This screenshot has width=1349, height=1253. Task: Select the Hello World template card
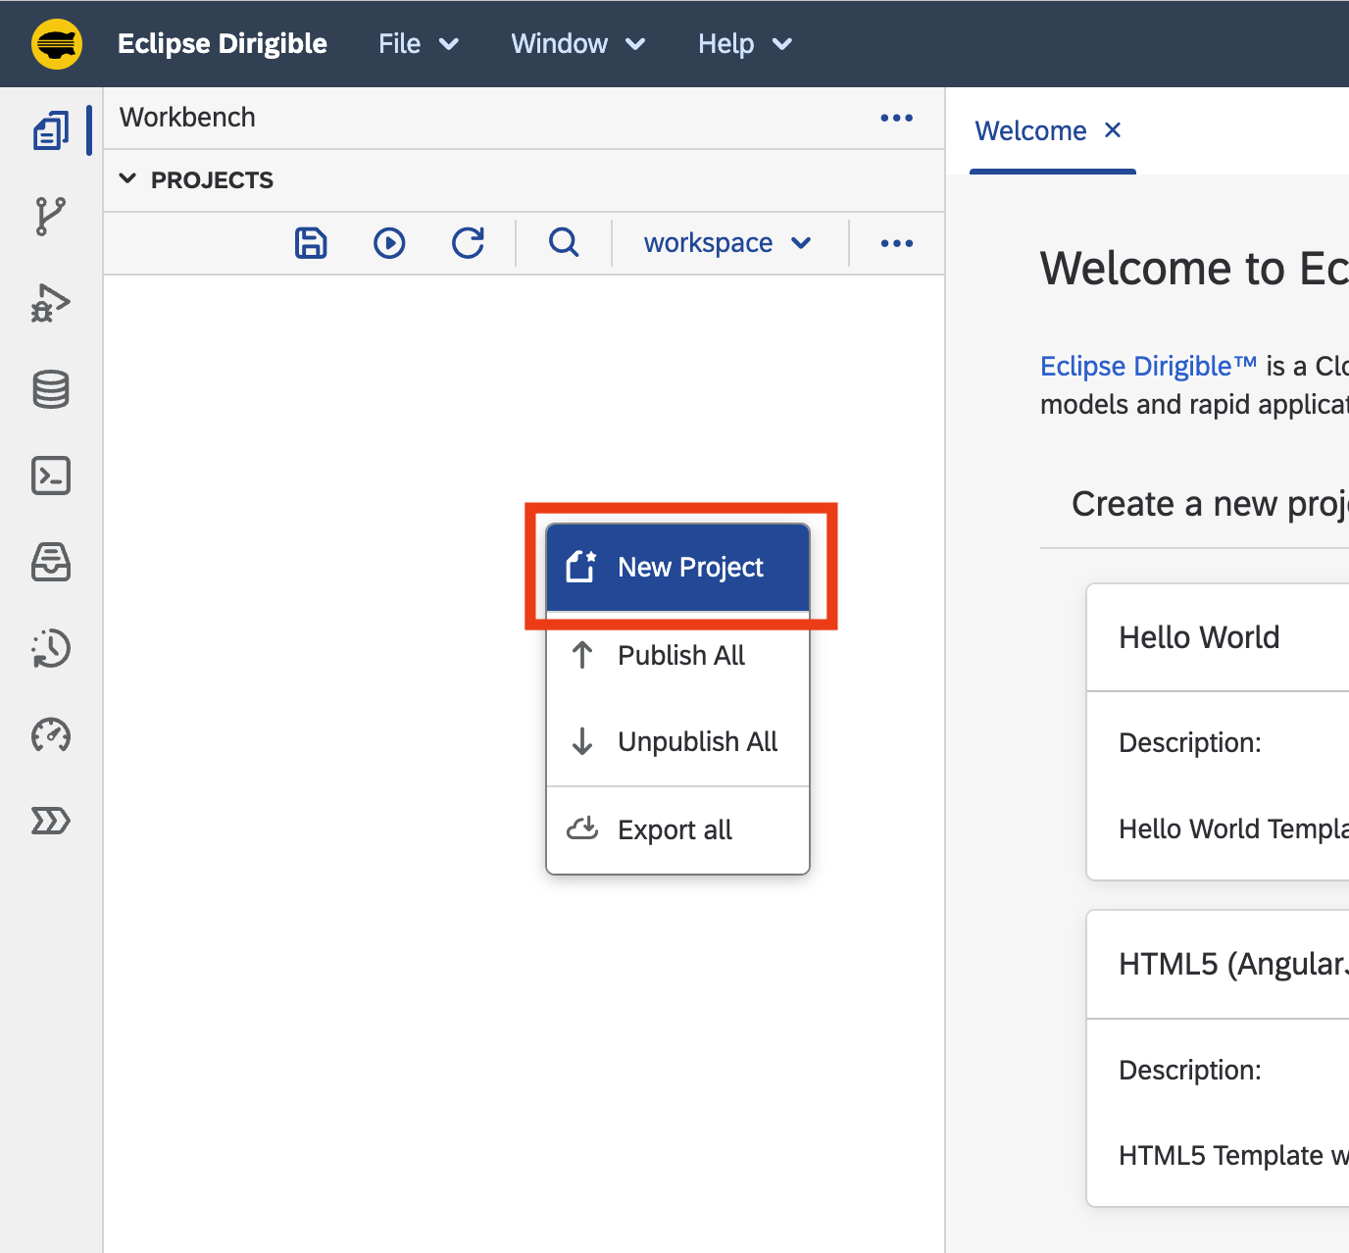click(x=1218, y=731)
